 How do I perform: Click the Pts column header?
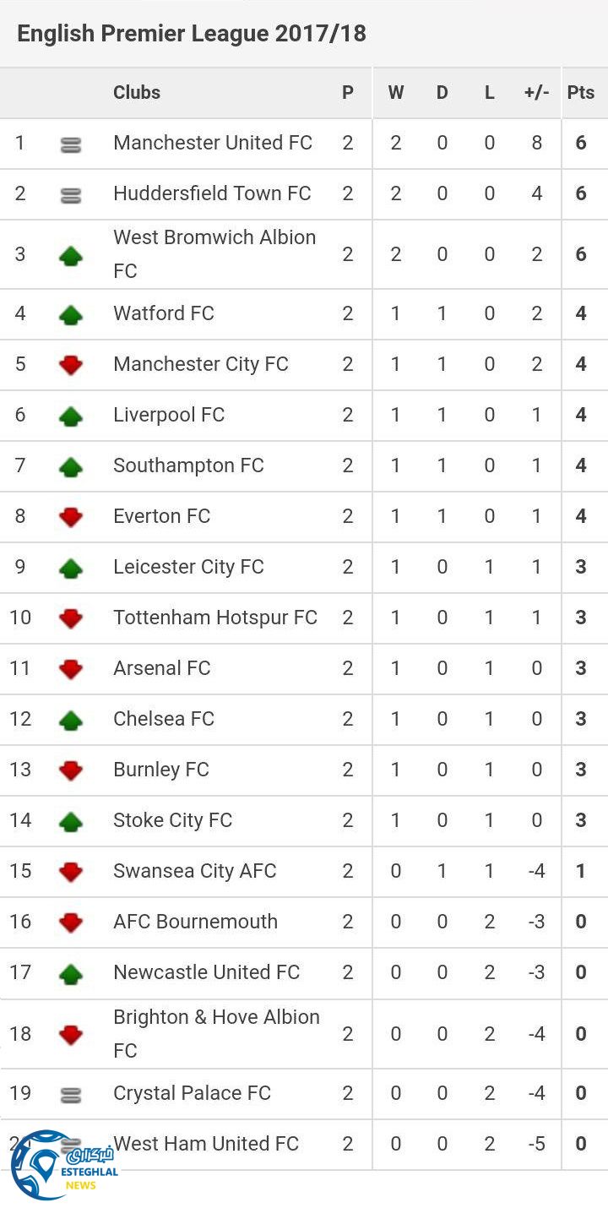click(581, 93)
